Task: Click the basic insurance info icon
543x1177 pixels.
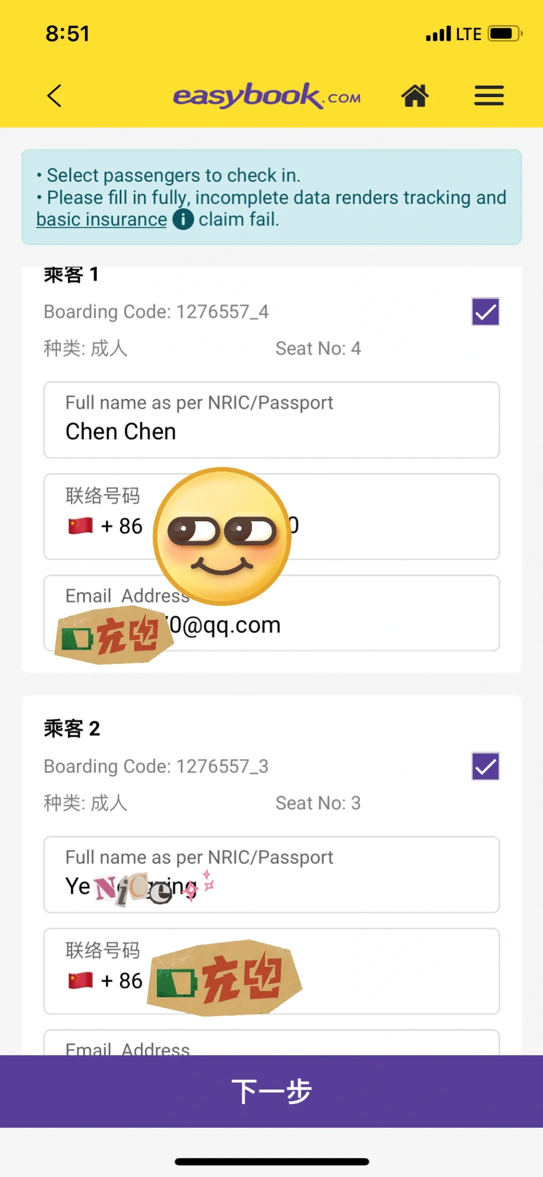Action: (183, 219)
